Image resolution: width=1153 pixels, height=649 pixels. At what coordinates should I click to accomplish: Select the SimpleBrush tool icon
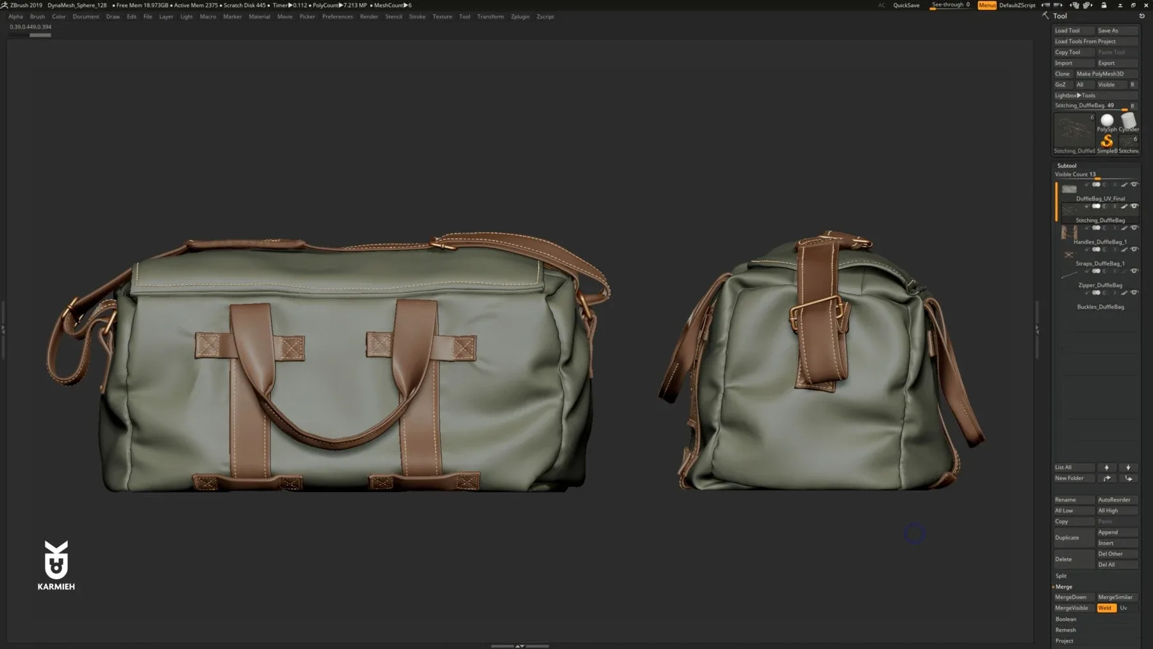[x=1107, y=141]
